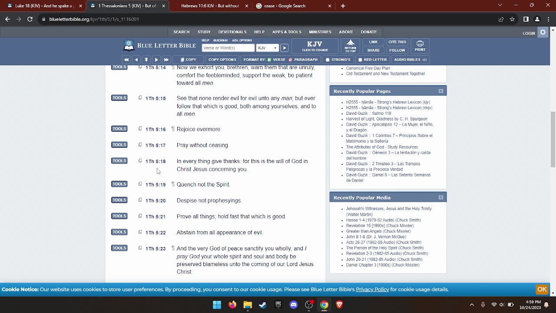Open Steam from the taskbar
The height and width of the screenshot is (313, 556).
click(x=263, y=305)
